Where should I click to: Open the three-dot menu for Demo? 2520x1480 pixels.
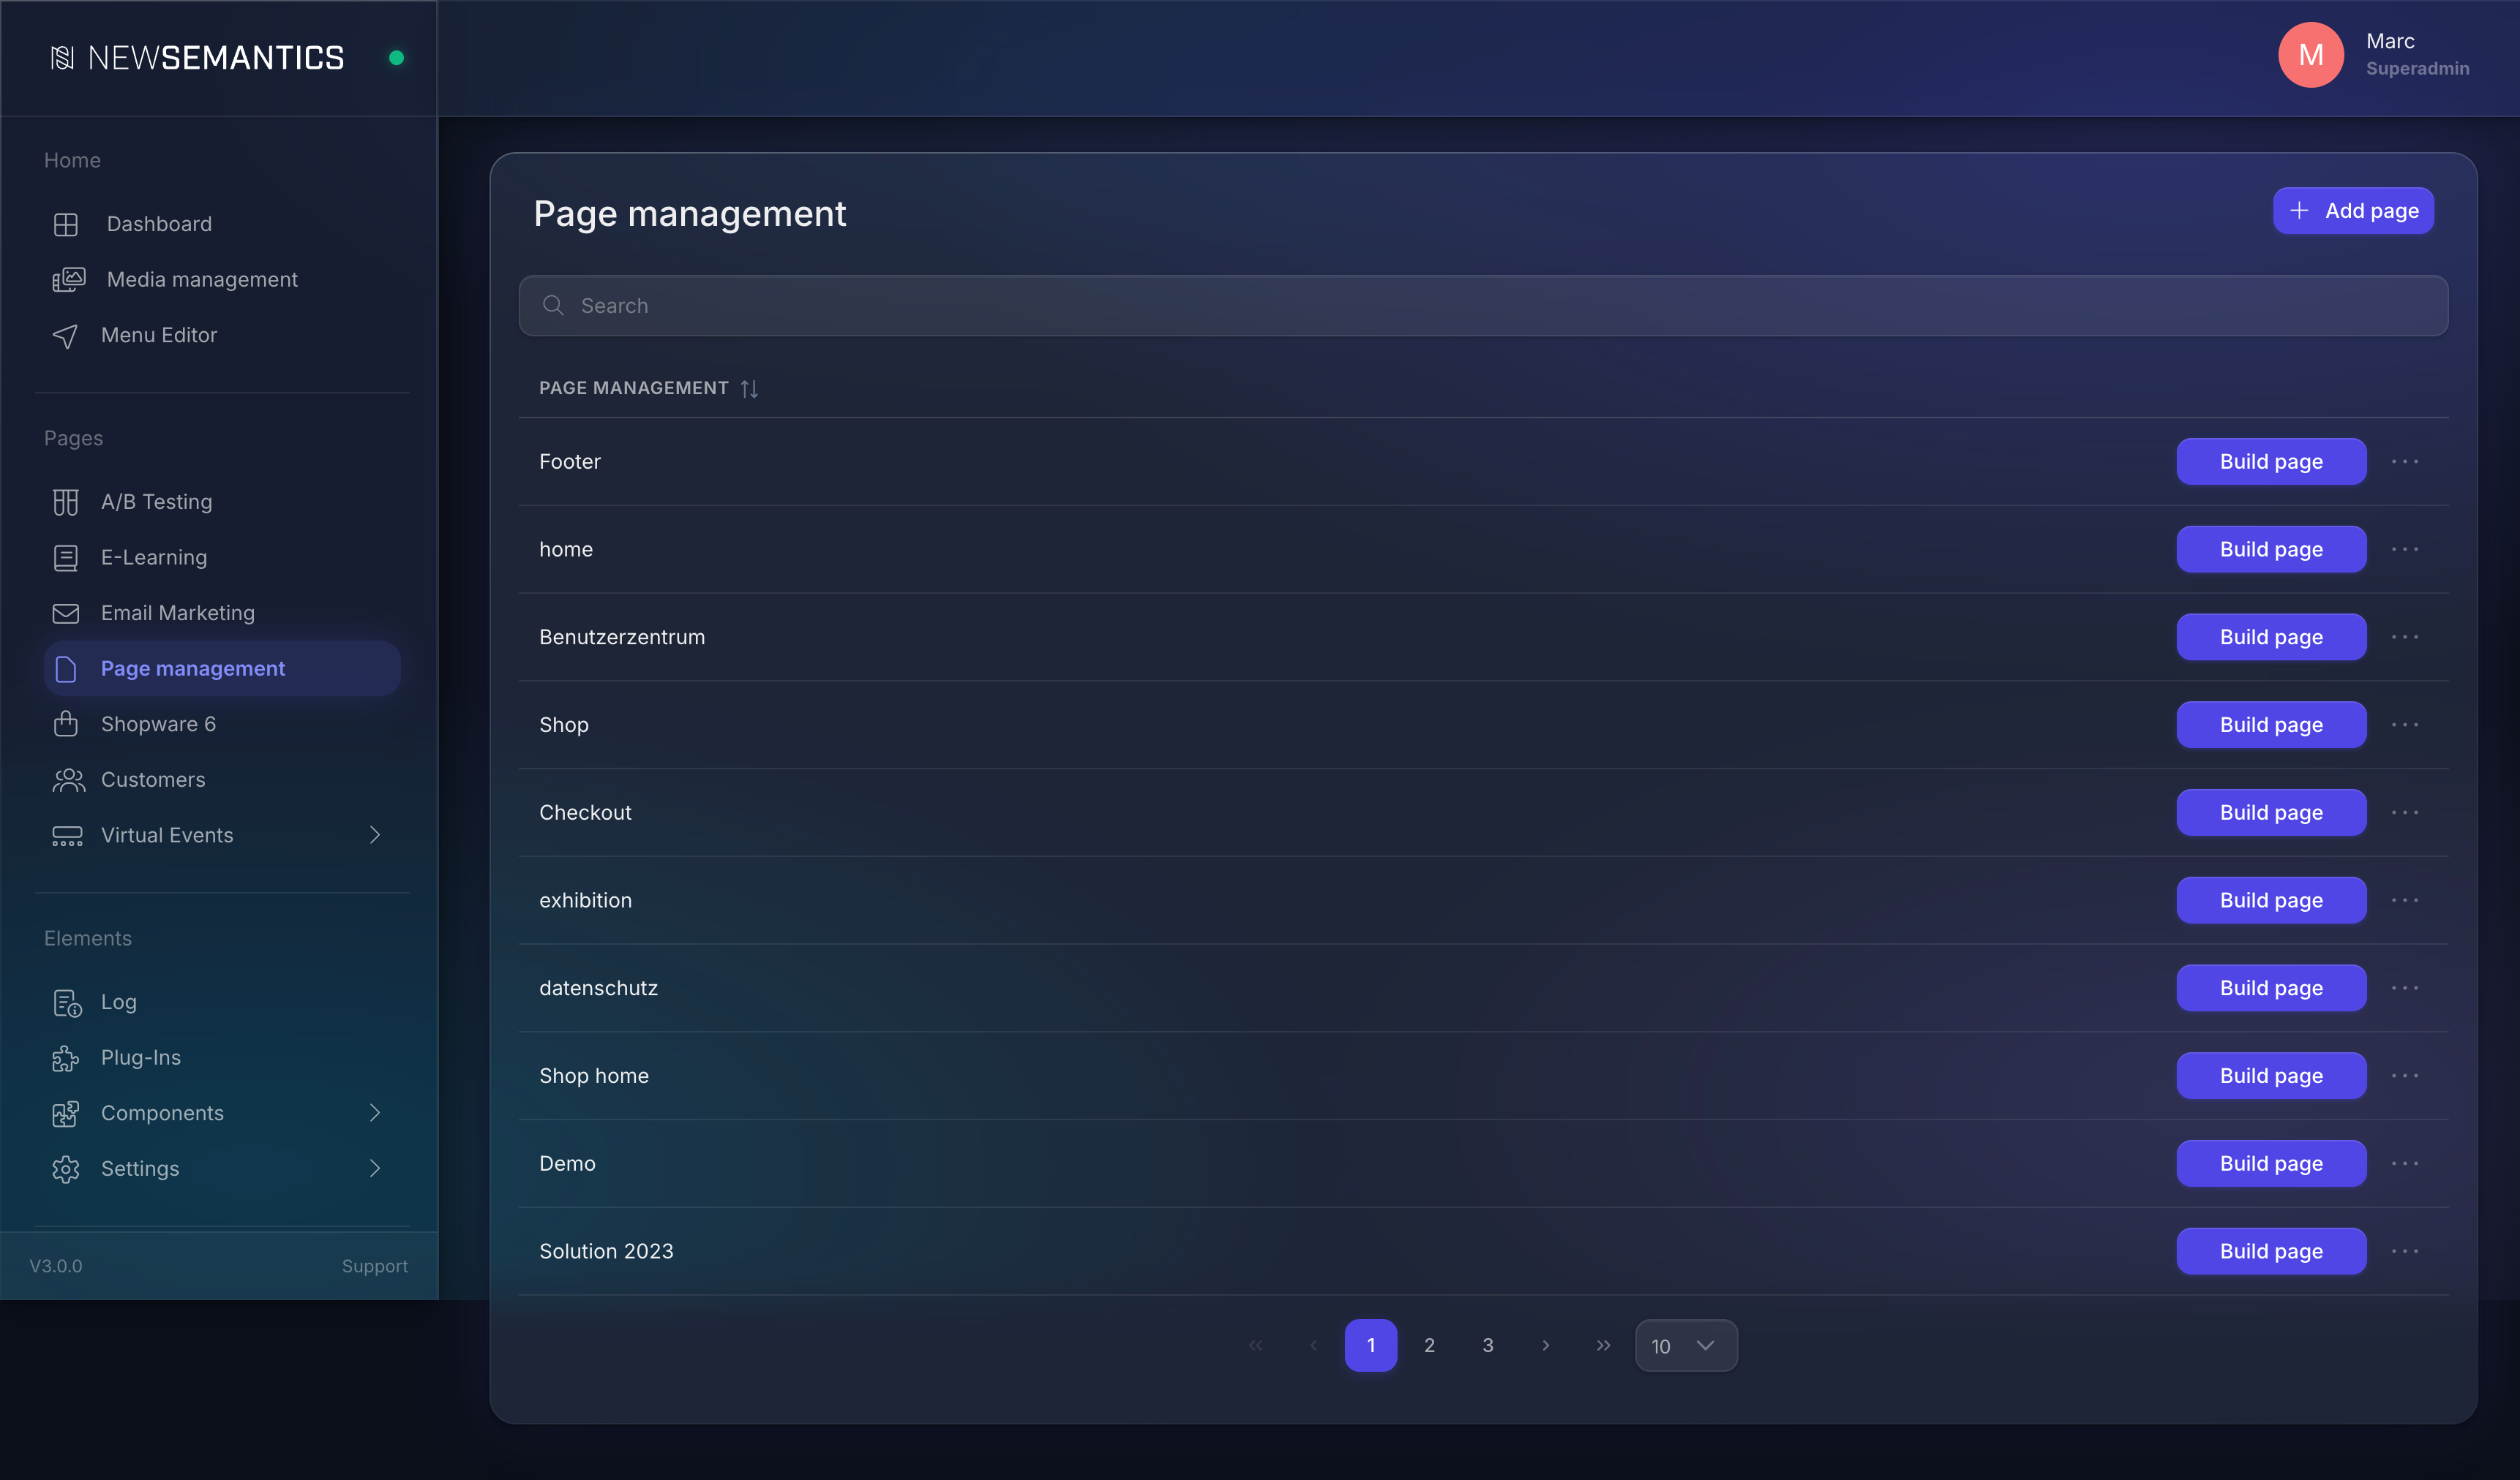pyautogui.click(x=2405, y=1163)
